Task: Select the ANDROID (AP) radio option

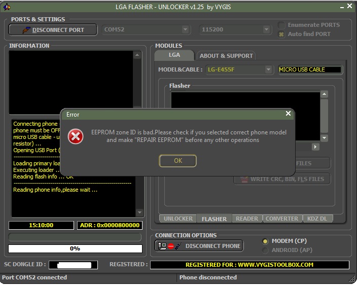Action: 265,251
